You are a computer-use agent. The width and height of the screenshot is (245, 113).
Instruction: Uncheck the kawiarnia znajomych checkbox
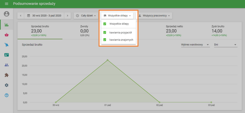[105, 40]
